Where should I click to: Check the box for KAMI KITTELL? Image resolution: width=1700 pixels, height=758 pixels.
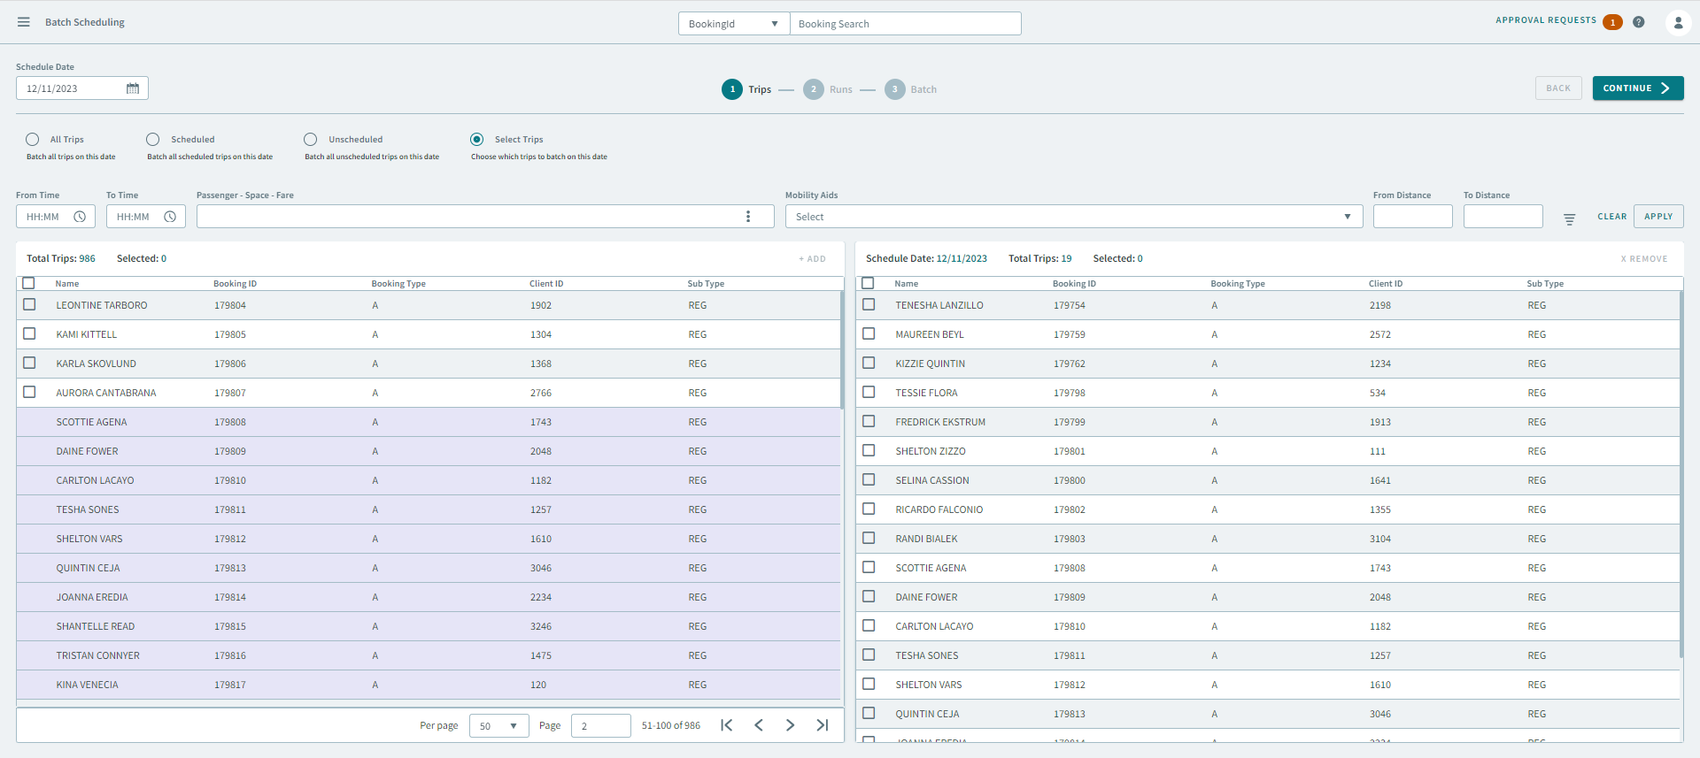[29, 334]
